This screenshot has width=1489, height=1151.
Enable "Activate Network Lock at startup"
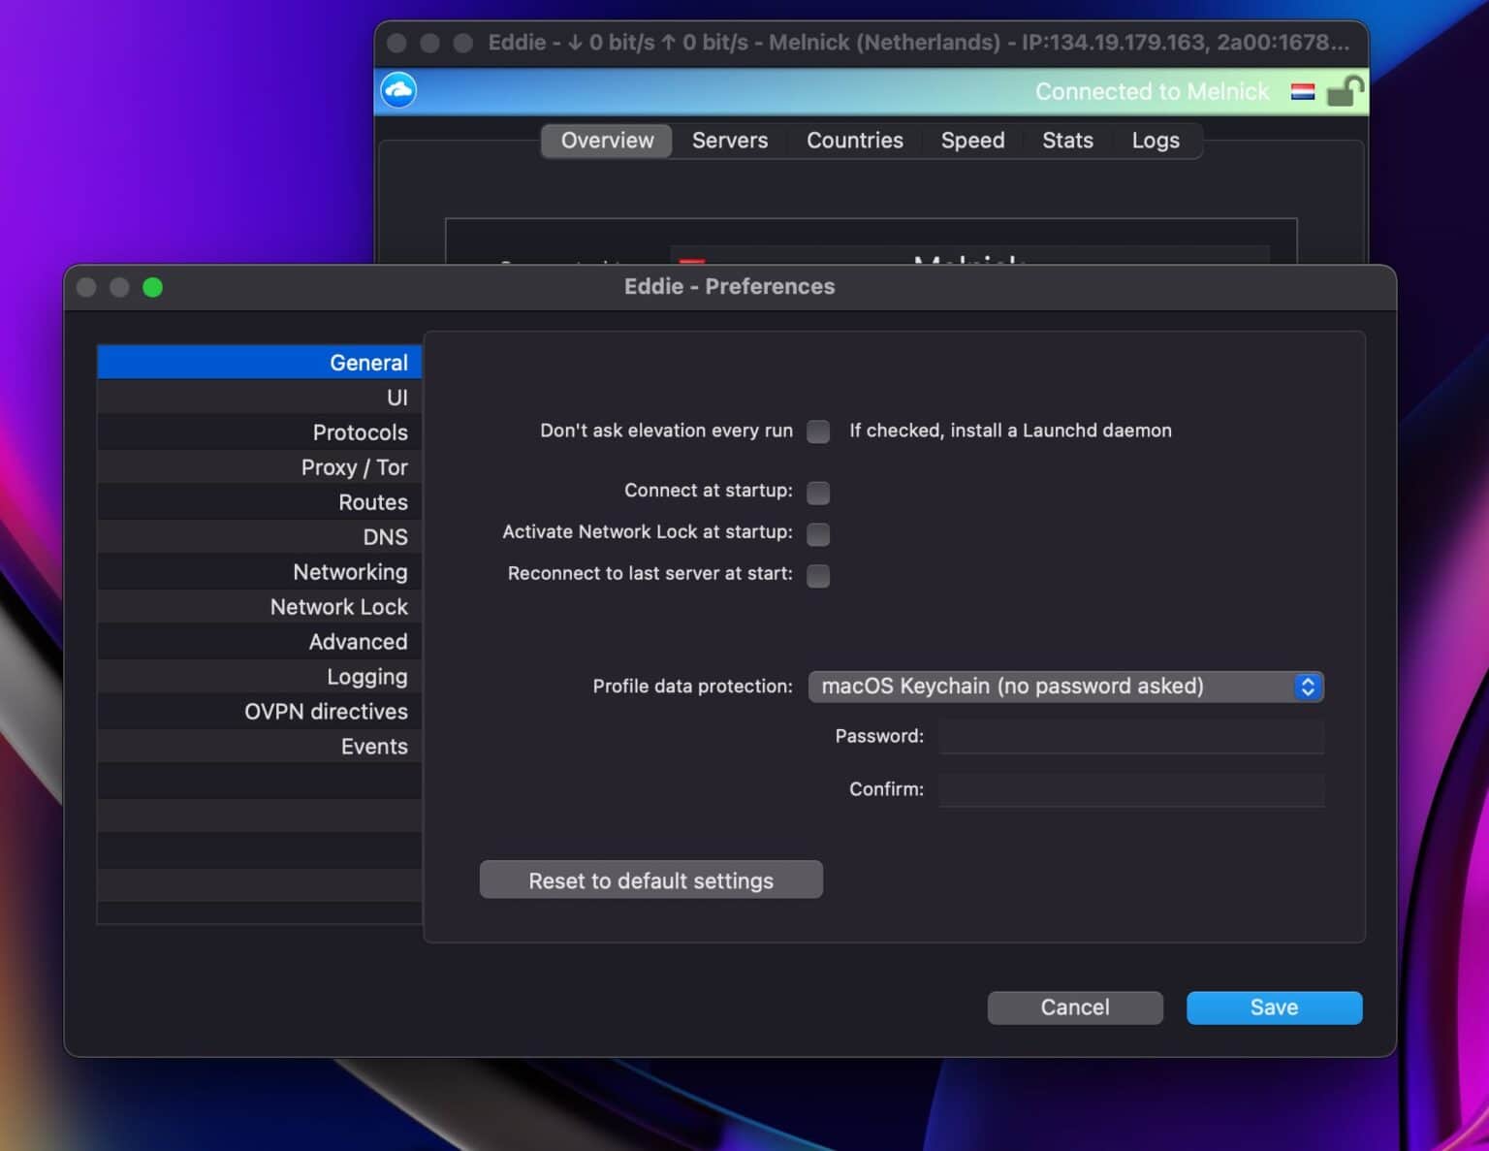[817, 534]
